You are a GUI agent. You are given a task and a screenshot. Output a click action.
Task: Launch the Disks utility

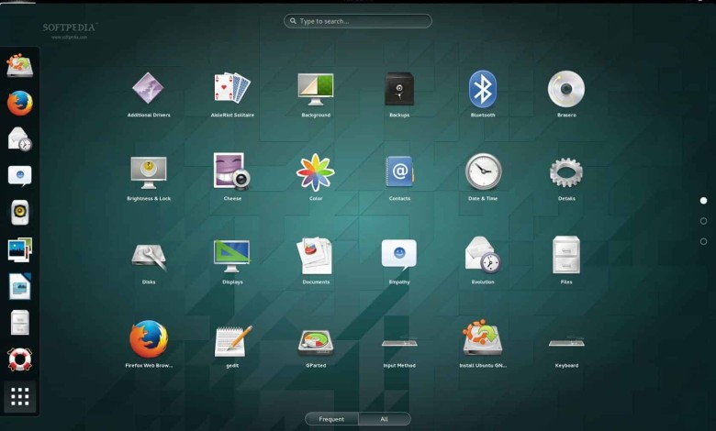pos(149,258)
